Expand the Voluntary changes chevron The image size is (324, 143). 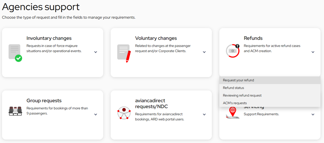(x=204, y=52)
